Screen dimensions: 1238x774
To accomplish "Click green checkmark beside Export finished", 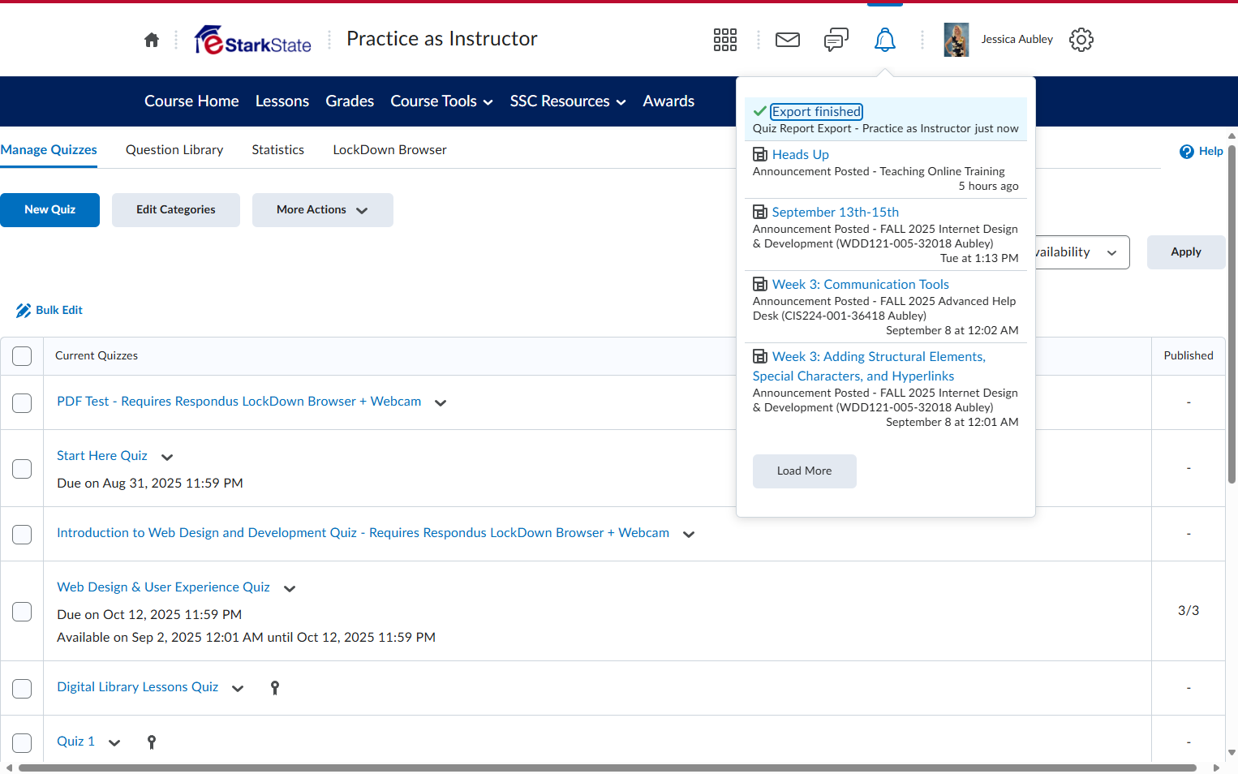I will click(760, 111).
